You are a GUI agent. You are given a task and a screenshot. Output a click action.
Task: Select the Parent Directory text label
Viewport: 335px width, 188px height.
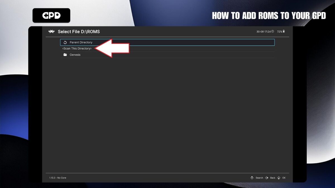tap(81, 42)
